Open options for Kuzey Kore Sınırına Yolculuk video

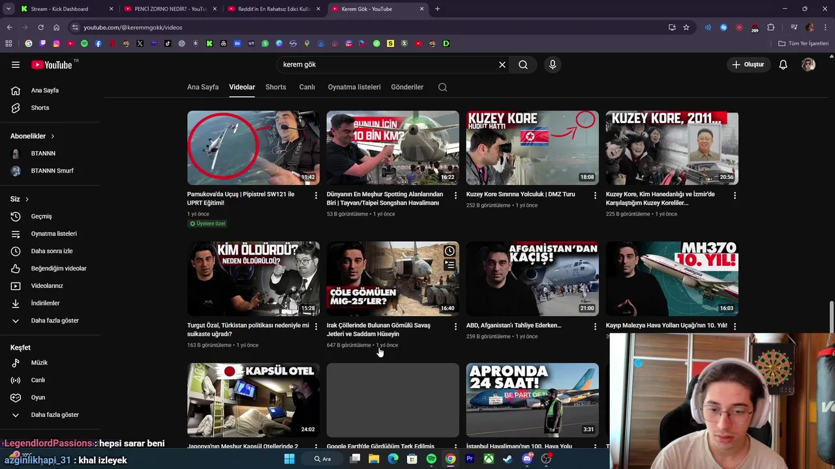(595, 195)
